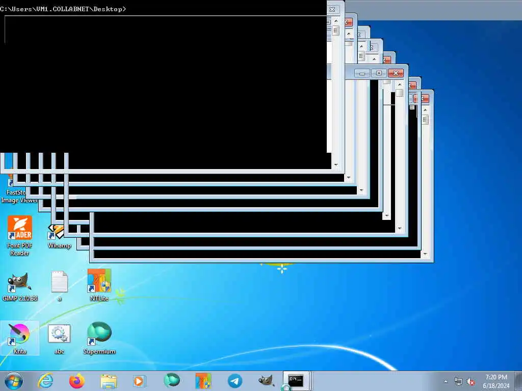Open Windows Explorer folder icon in taskbar
Image resolution: width=522 pixels, height=391 pixels.
109,381
